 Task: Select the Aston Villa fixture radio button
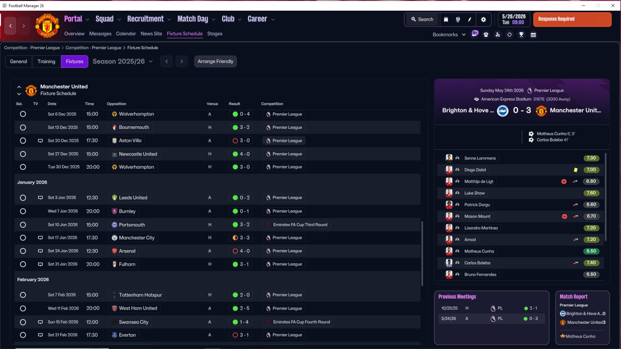23,141
